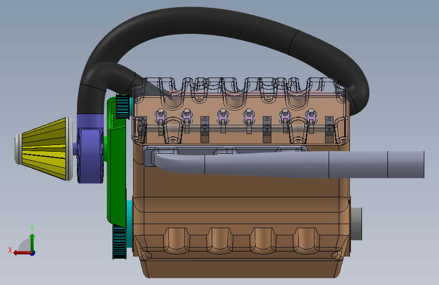Click the blue Z axis dot
439x285 pixels.
pos(33,253)
